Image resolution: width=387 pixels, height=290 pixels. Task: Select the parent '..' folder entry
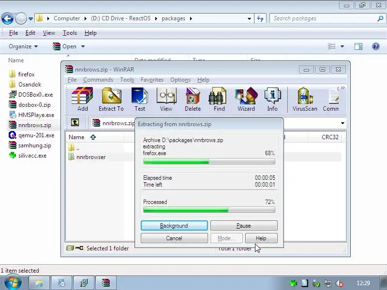click(x=74, y=148)
